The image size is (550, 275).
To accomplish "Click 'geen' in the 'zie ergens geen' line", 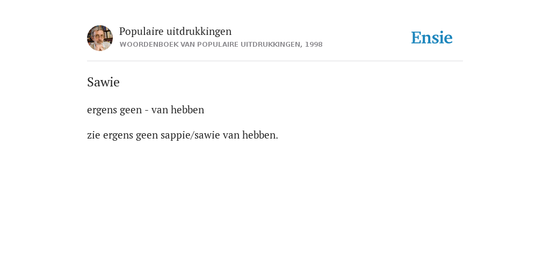I will pyautogui.click(x=147, y=136).
